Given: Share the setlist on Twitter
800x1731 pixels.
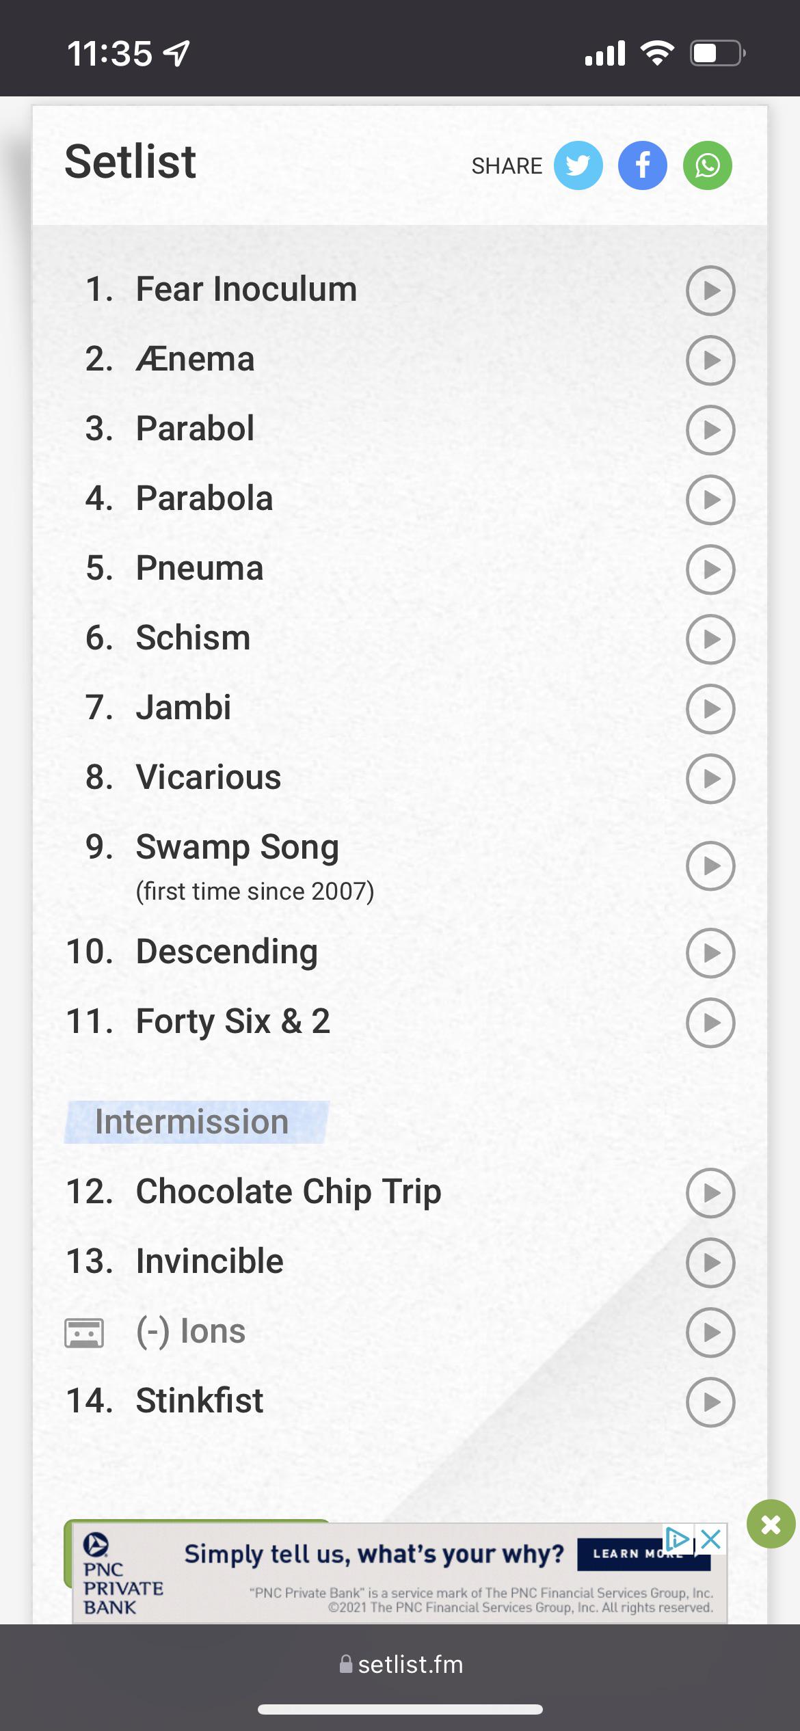Looking at the screenshot, I should coord(578,165).
